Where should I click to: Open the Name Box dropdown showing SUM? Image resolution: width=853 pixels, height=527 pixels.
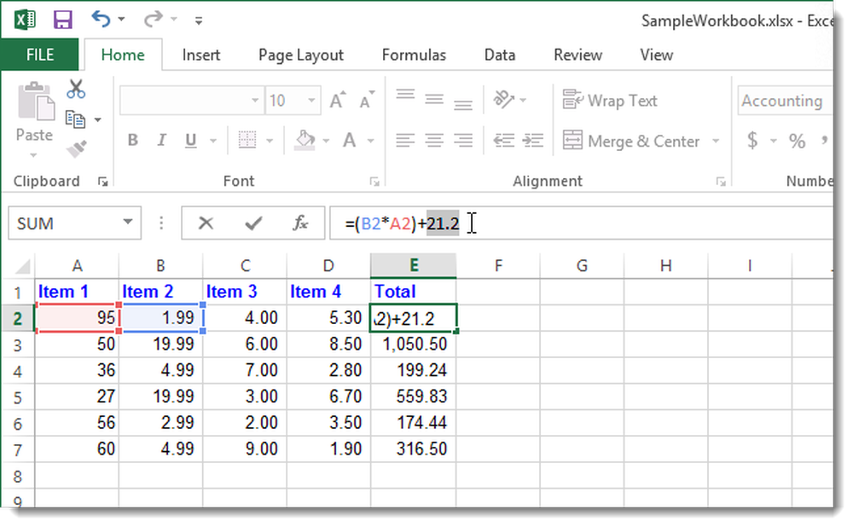[127, 223]
